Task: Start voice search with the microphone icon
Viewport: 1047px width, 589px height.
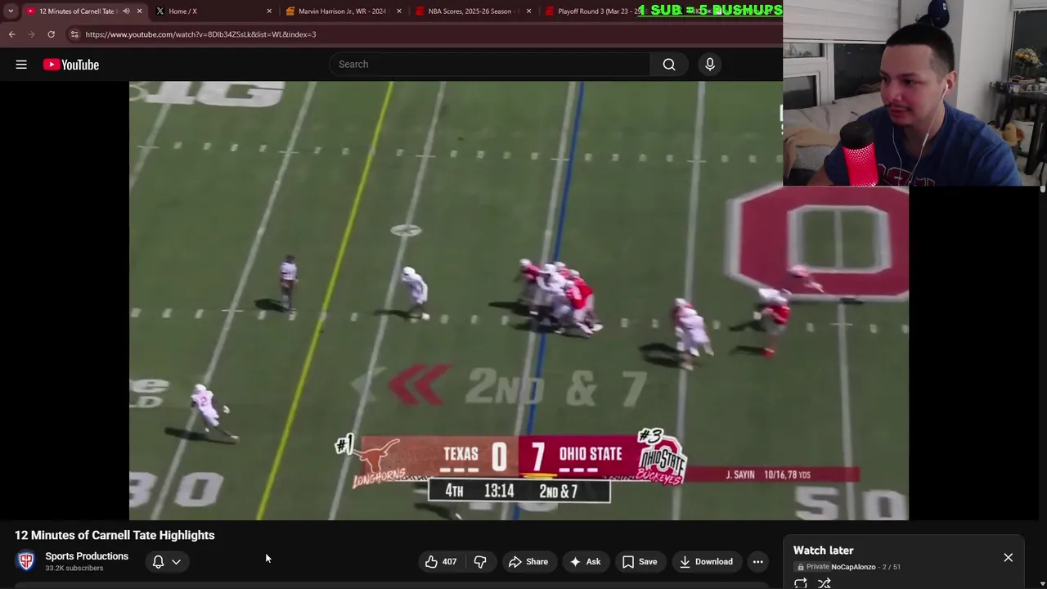Action: [x=710, y=65]
